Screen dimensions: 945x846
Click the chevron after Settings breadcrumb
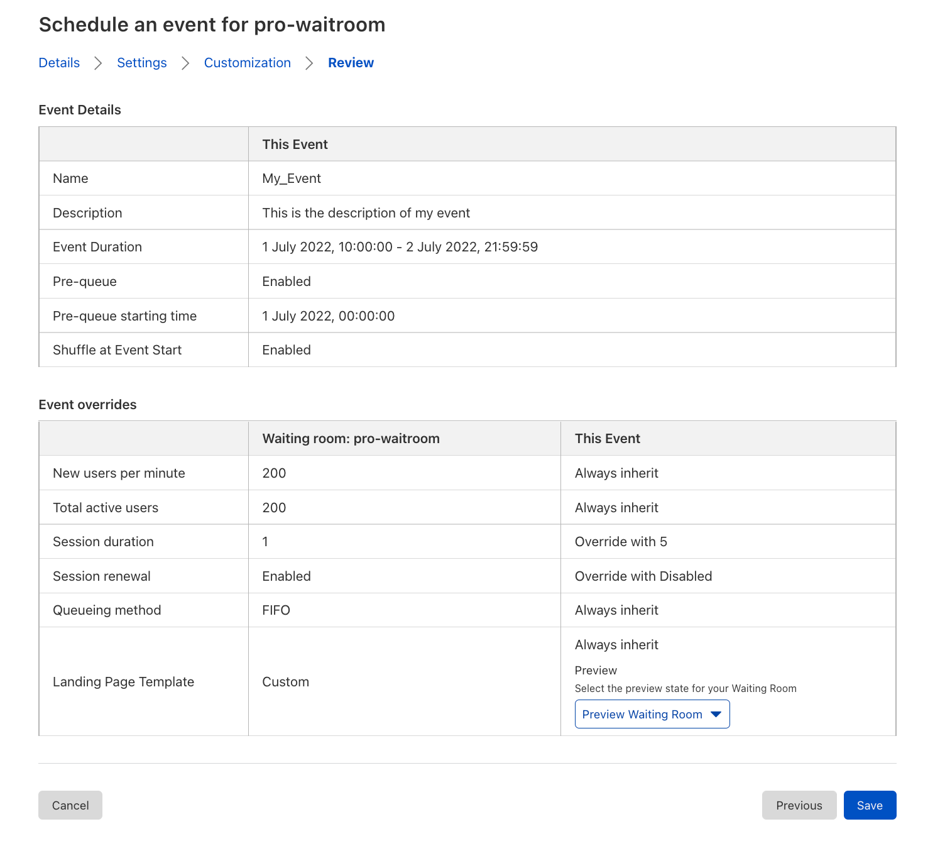(185, 63)
